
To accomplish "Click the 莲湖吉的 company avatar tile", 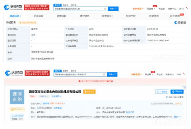I will [x=17, y=97].
